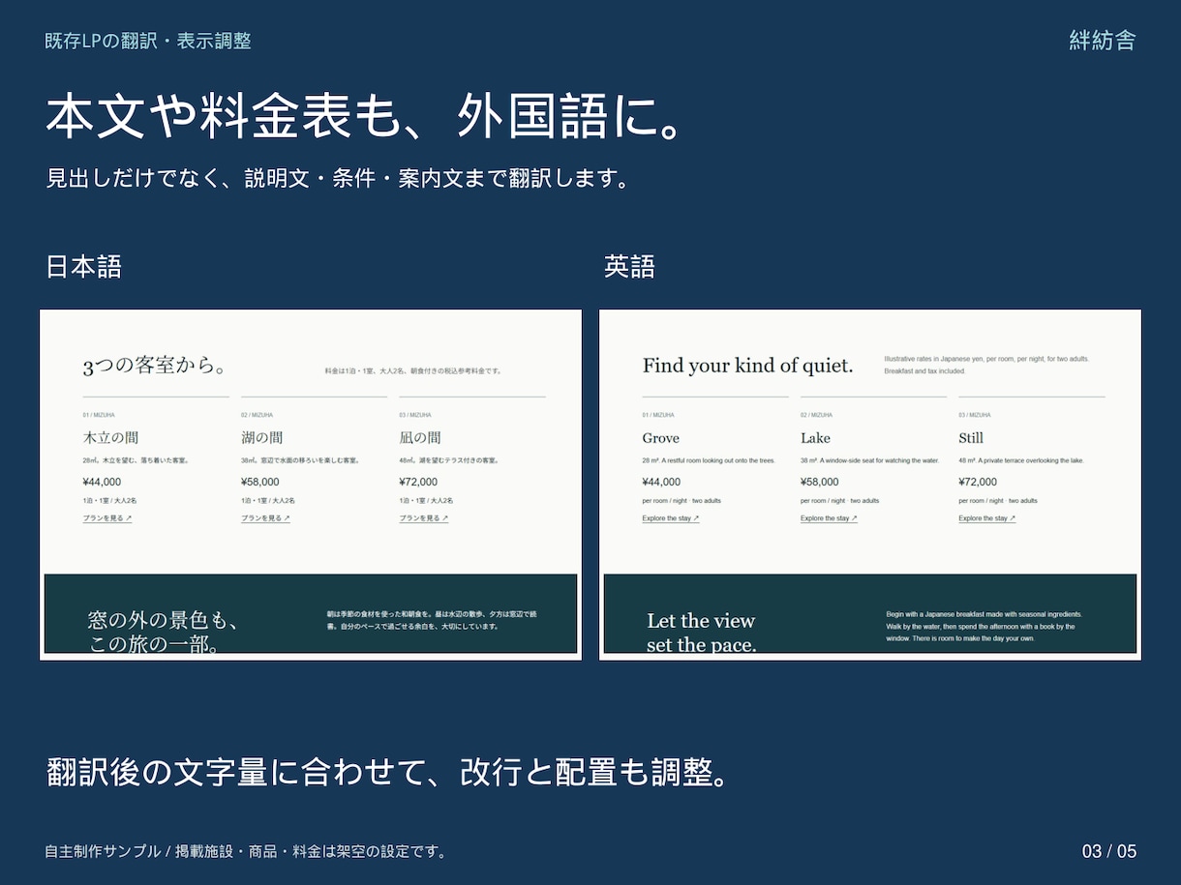Follow the Explore the stay link under Still

click(986, 518)
